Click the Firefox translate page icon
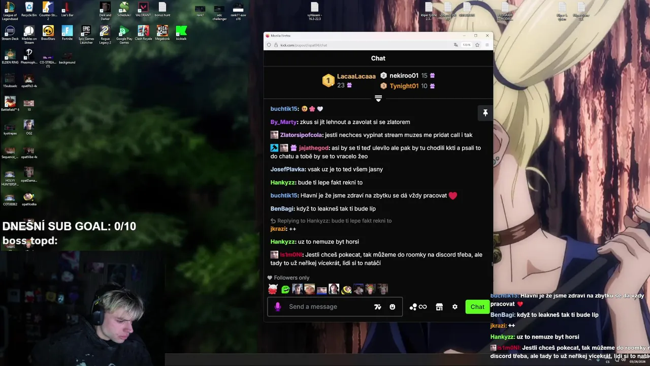 pyautogui.click(x=456, y=45)
